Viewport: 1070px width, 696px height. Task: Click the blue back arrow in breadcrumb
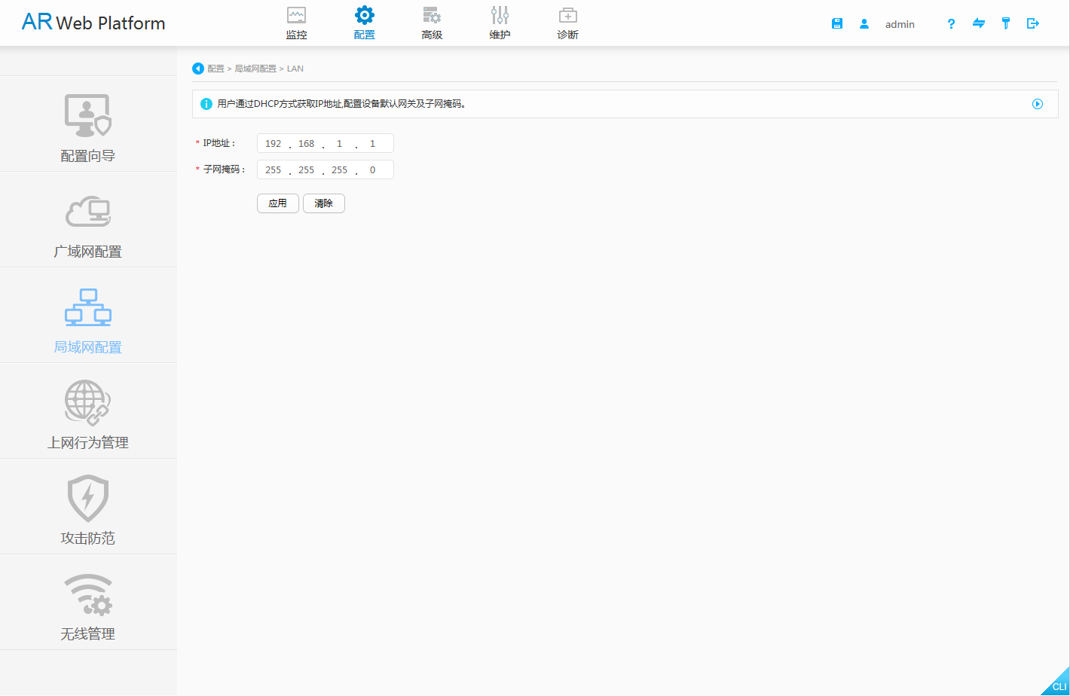point(198,69)
